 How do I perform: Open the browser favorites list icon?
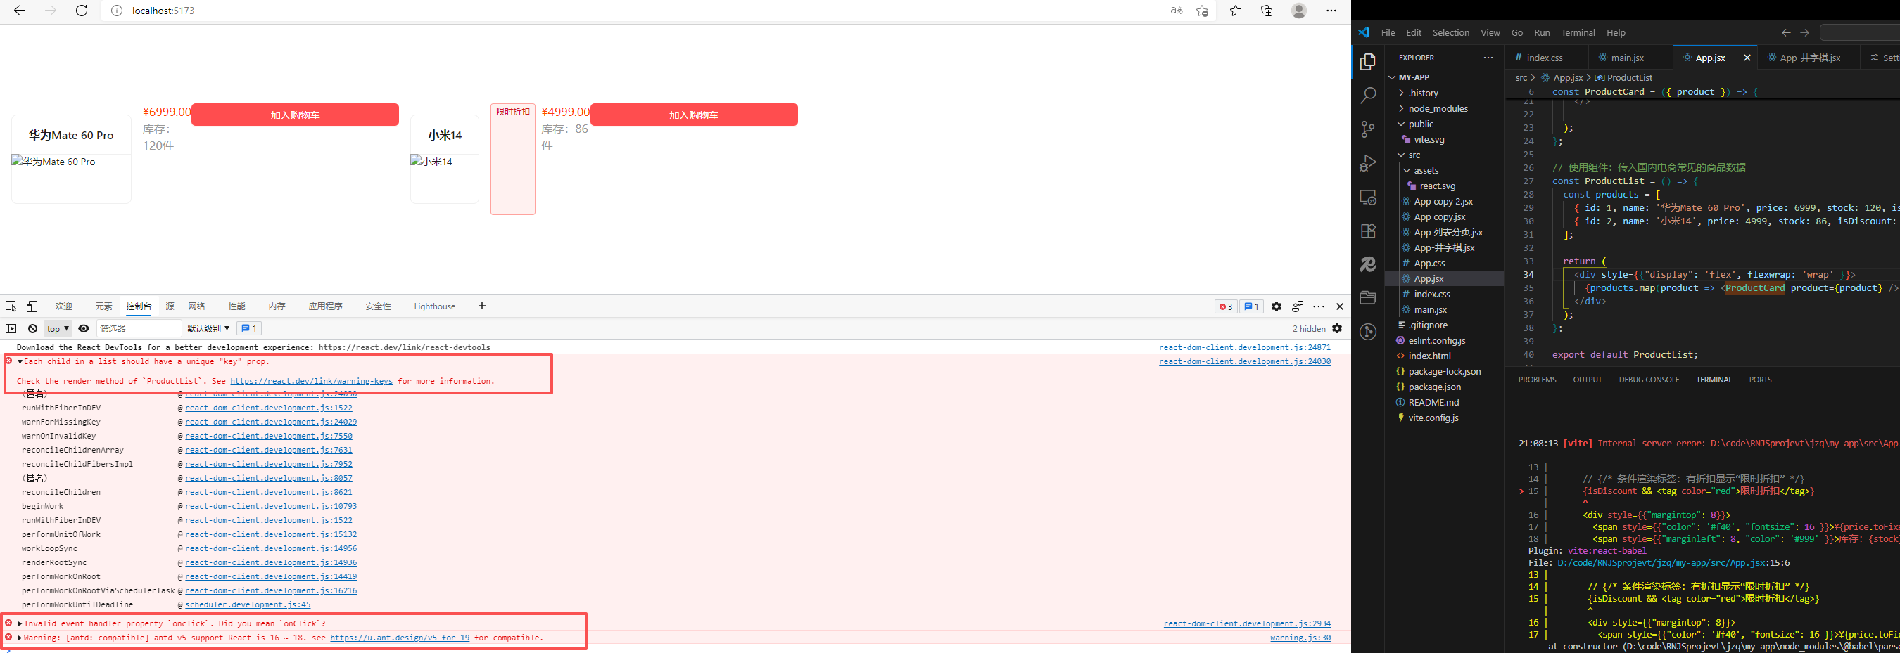pyautogui.click(x=1236, y=11)
